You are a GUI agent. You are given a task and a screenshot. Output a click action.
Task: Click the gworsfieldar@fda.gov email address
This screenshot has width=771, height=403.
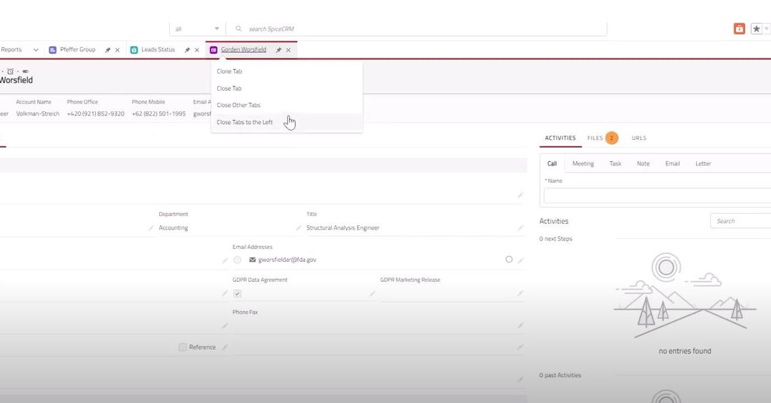(x=287, y=260)
